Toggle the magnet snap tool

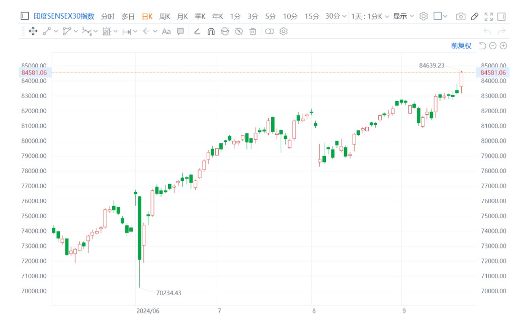click(211, 31)
